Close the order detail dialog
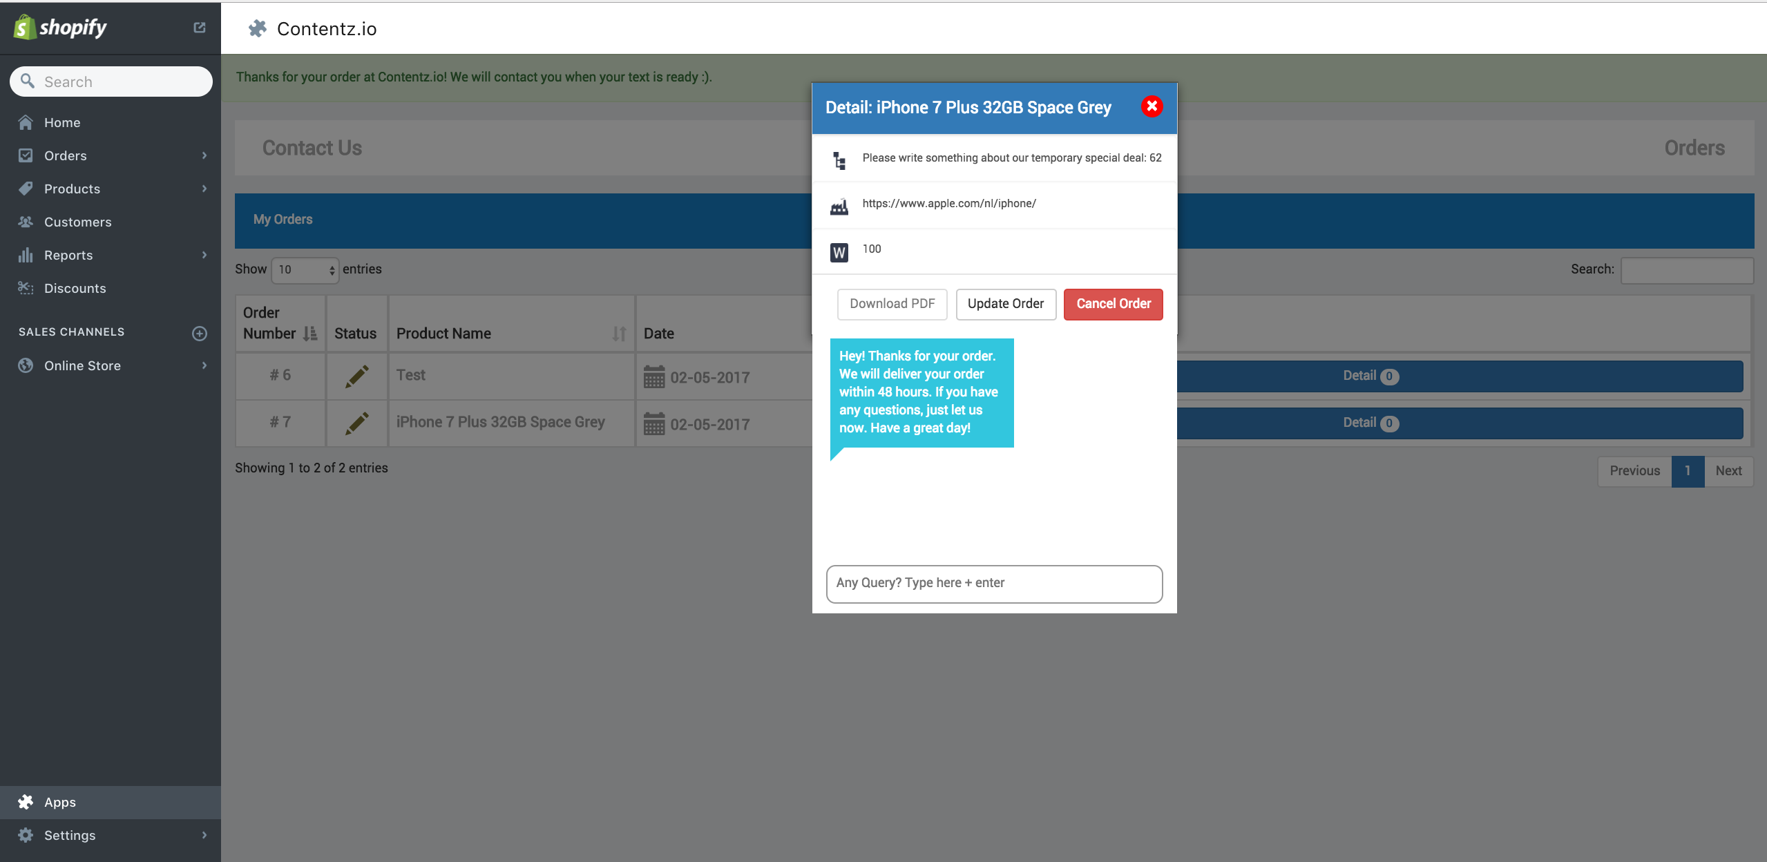 point(1152,106)
